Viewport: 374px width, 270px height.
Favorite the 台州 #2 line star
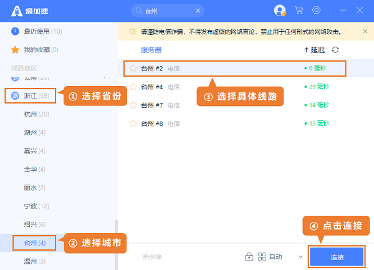[133, 69]
